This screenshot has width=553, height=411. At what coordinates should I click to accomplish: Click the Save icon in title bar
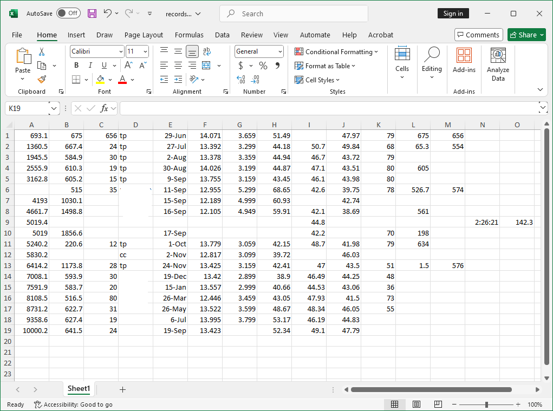[92, 14]
